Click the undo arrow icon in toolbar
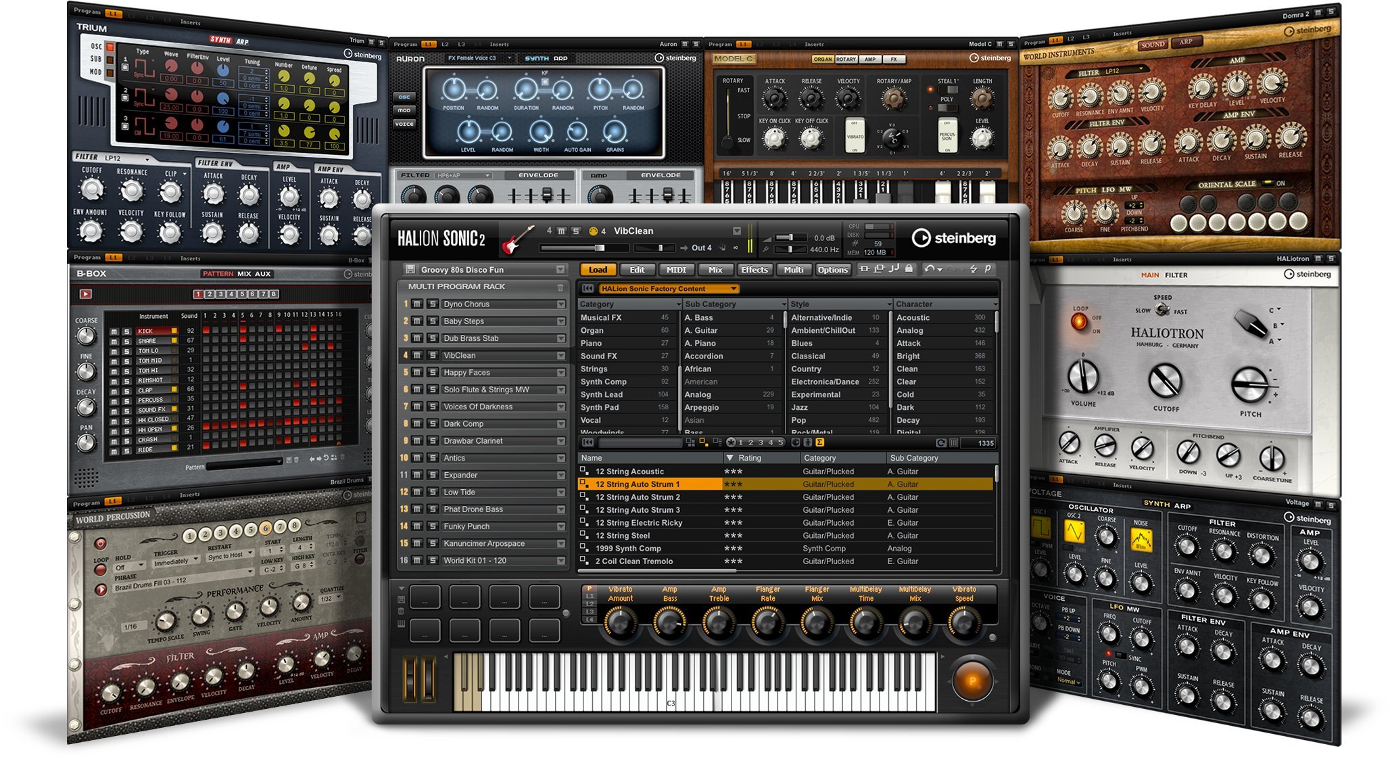This screenshot has height=759, width=1390. coord(930,269)
